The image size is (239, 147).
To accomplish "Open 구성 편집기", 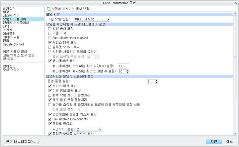I will click(11, 70).
